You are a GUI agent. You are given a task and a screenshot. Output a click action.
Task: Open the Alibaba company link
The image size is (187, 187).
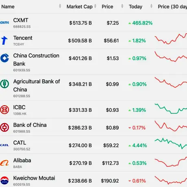[22, 161]
